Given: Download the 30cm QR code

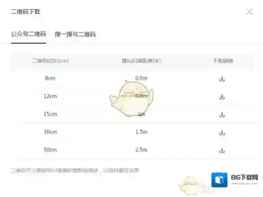Looking at the screenshot, I should [222, 133].
